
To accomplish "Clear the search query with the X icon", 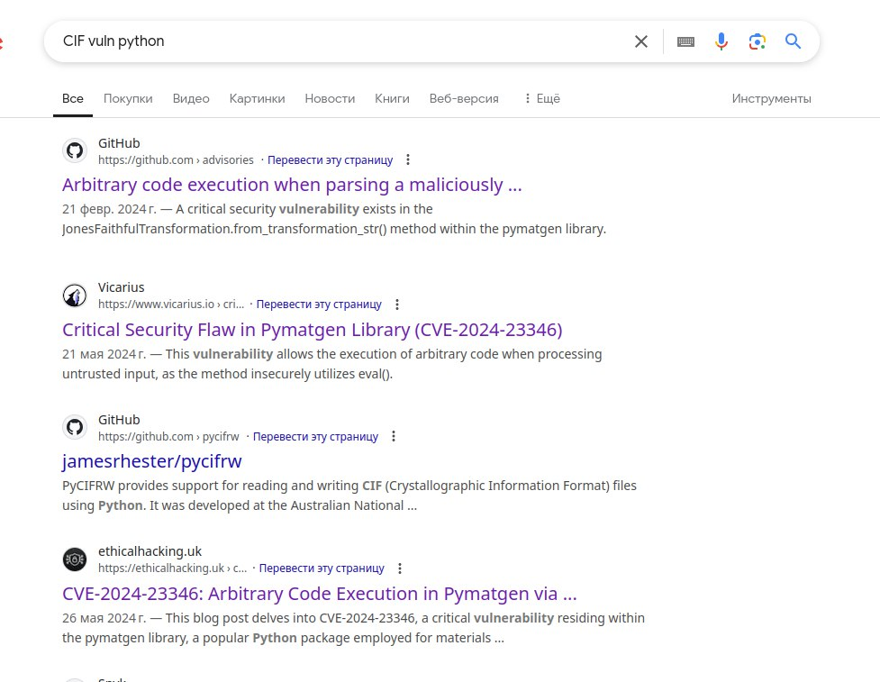I will click(x=640, y=41).
